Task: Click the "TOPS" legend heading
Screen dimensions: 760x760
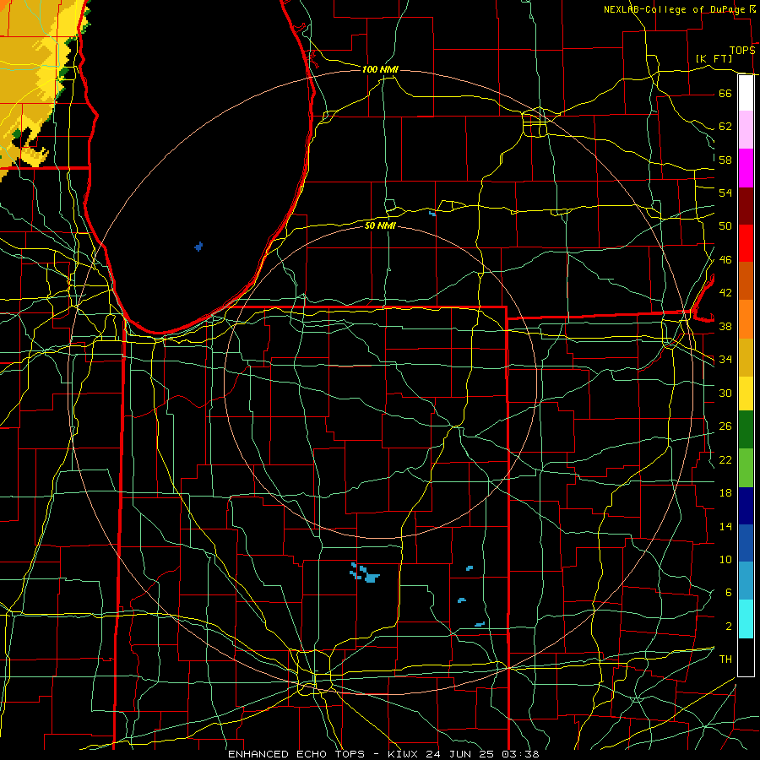Action: click(x=742, y=51)
